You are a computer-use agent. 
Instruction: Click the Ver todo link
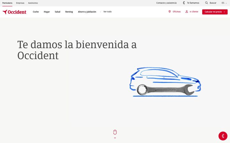point(108,11)
